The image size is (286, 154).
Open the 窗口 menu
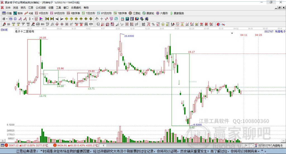click(x=66, y=8)
